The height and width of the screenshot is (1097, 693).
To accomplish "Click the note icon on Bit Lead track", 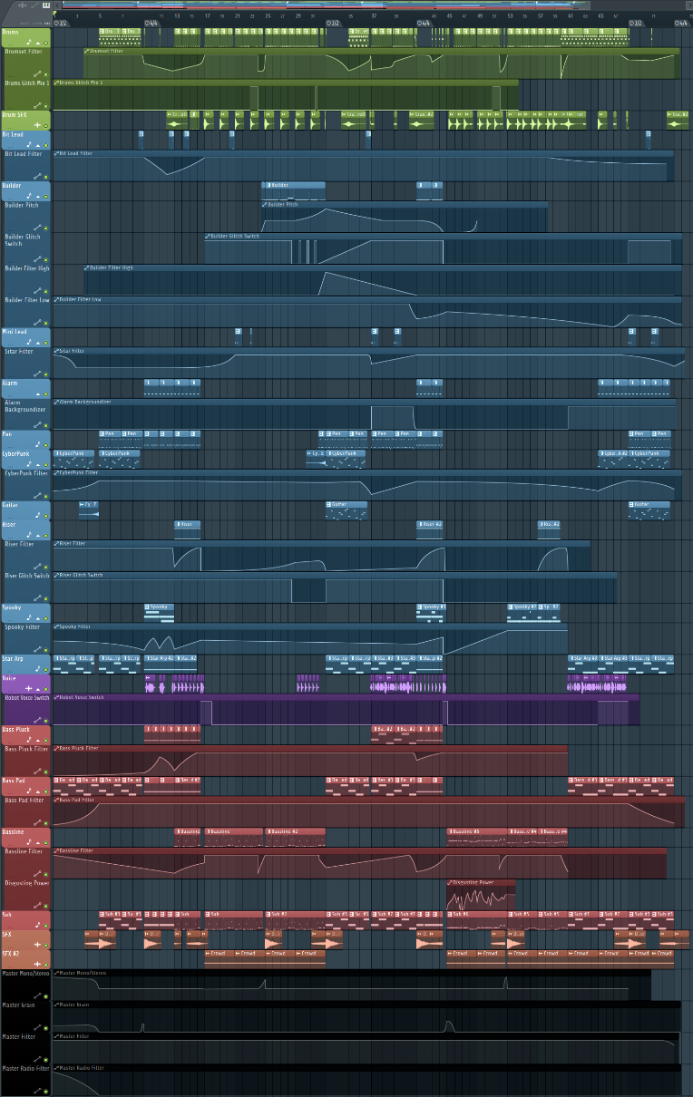I will (29, 145).
